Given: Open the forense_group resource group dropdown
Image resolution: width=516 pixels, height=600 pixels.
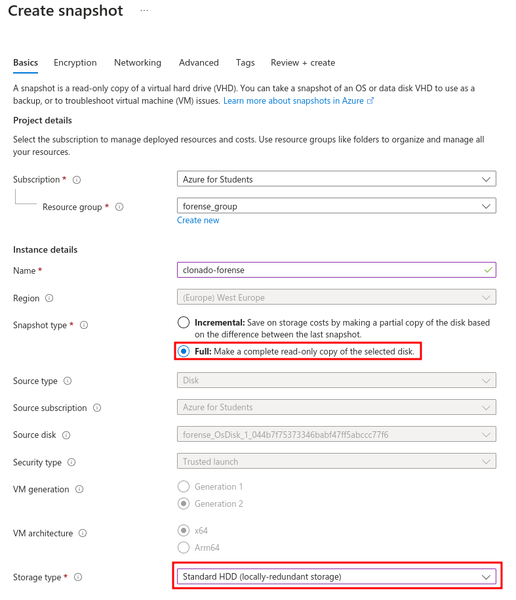Looking at the screenshot, I should [x=336, y=206].
